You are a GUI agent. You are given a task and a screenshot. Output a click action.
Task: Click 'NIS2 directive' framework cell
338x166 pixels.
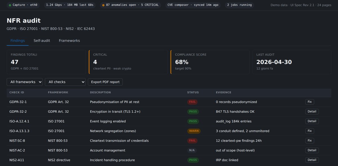pos(59,160)
